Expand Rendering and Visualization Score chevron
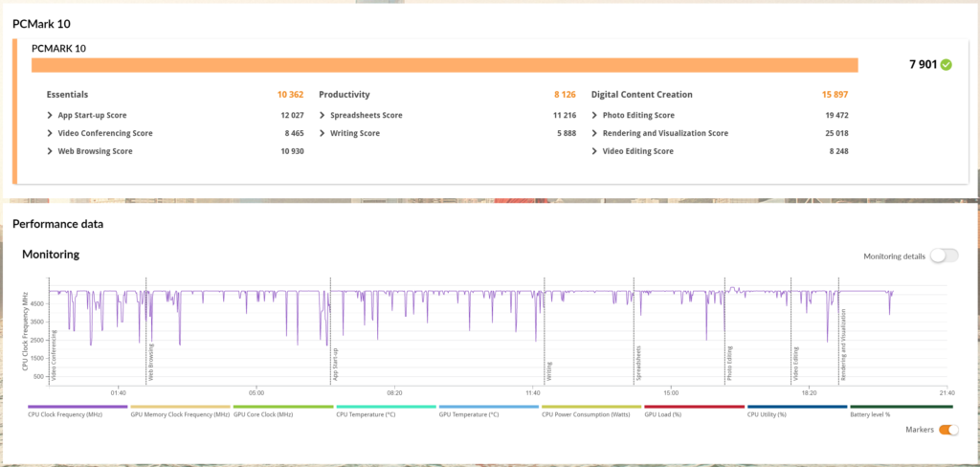 (595, 133)
